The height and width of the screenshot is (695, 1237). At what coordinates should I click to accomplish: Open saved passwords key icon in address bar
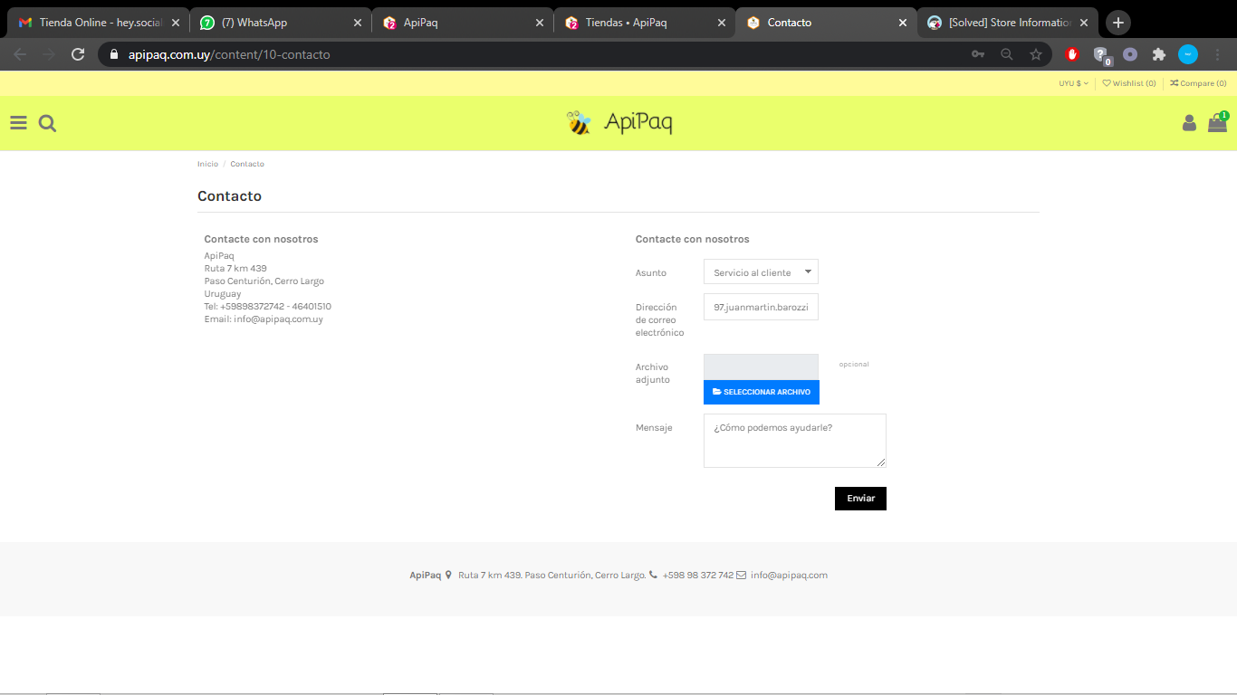point(978,54)
